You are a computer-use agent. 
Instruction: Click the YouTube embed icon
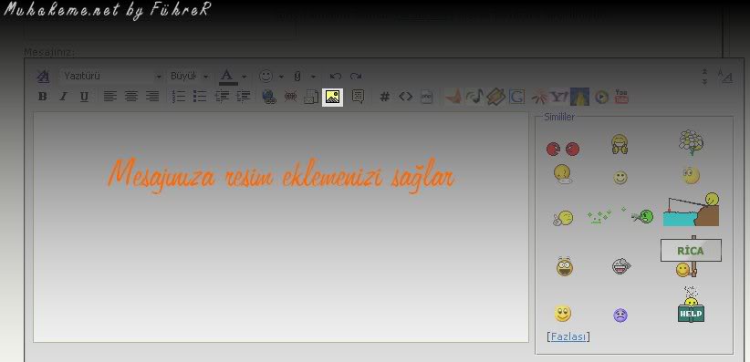pyautogui.click(x=621, y=97)
